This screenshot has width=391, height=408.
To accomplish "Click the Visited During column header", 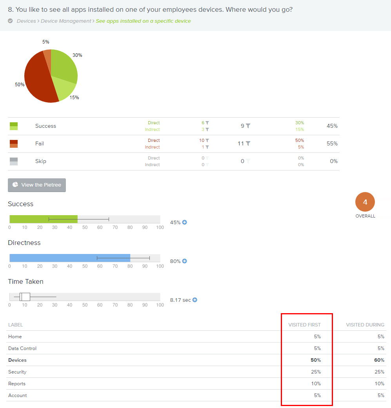I will click(365, 325).
